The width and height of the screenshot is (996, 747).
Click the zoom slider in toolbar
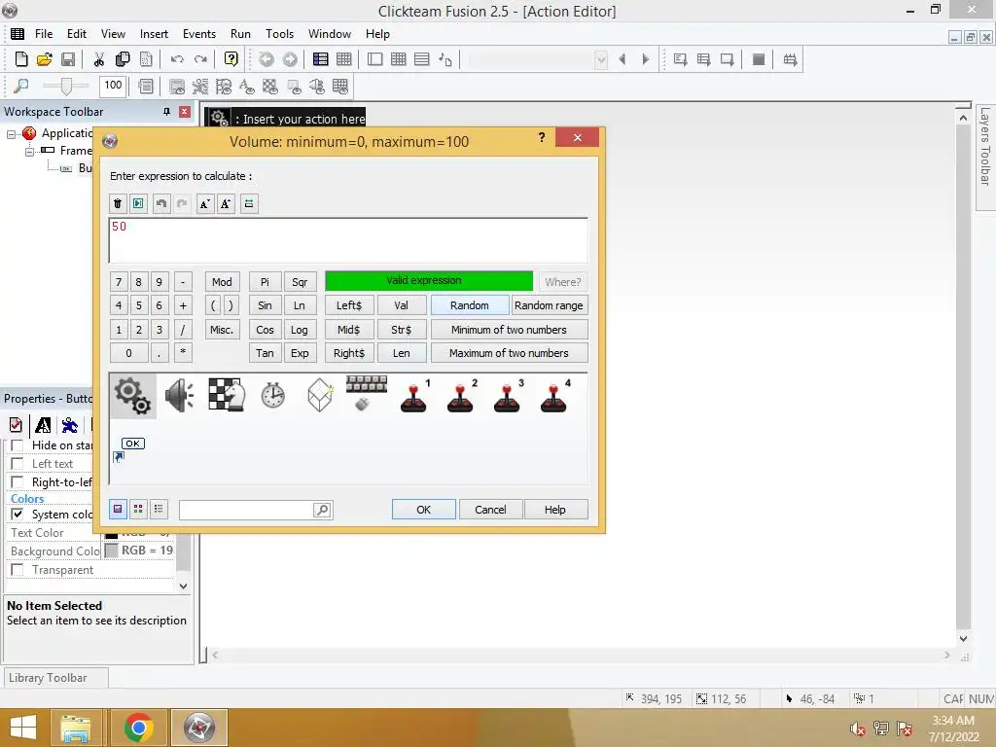pyautogui.click(x=65, y=86)
